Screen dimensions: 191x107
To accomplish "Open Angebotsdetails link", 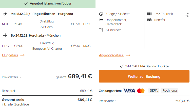I will click(x=111, y=55).
